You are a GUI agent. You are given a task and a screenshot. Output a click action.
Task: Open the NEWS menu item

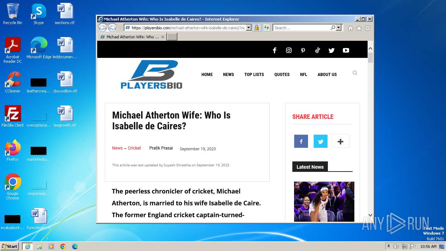pyautogui.click(x=229, y=75)
